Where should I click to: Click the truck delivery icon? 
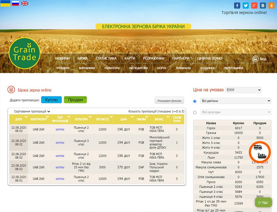258,147
